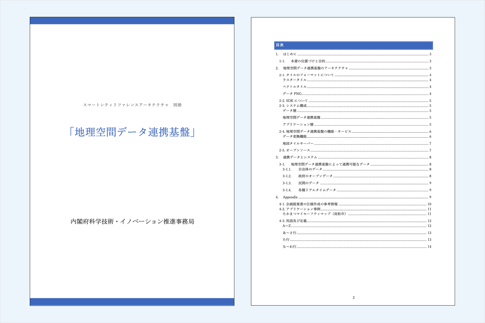Screen dimensions: 485x323
Task: Jump to section 3 連携データとシステム
Action: 300,157
